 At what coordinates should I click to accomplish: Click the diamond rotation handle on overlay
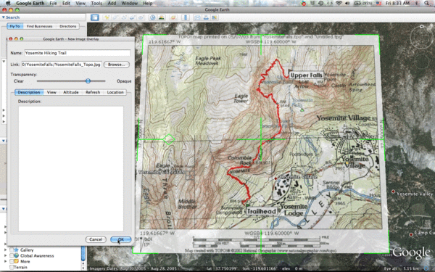coord(169,139)
